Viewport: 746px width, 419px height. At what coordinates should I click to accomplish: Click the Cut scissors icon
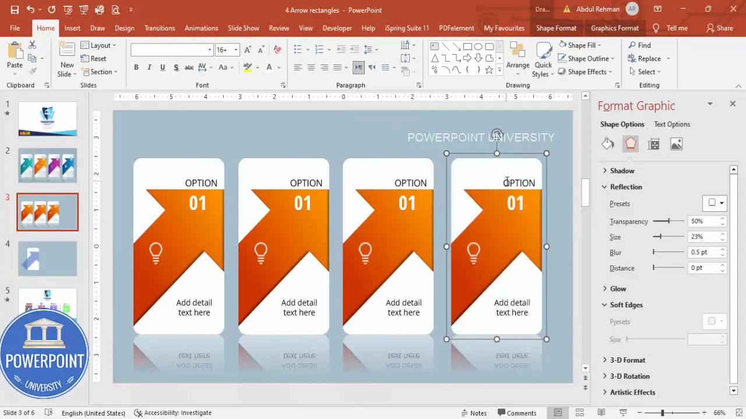coord(32,45)
